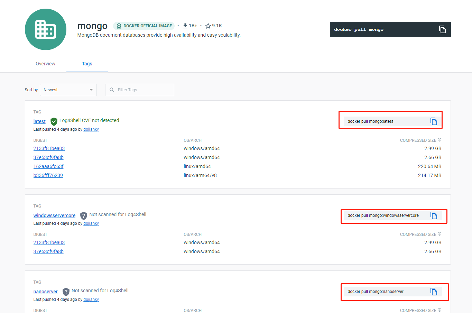The image size is (472, 313).
Task: Click the 9.1K star rating icon
Action: coord(207,25)
